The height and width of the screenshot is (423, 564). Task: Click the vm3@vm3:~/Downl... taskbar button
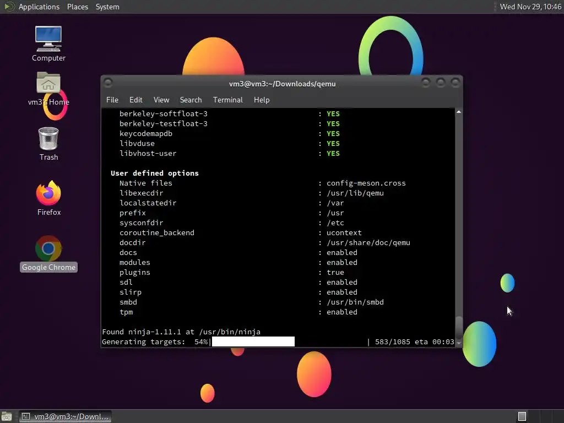coord(65,416)
